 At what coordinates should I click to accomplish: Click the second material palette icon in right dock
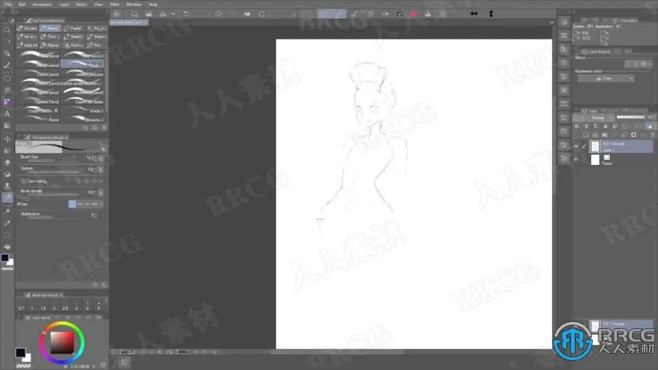[x=564, y=36]
